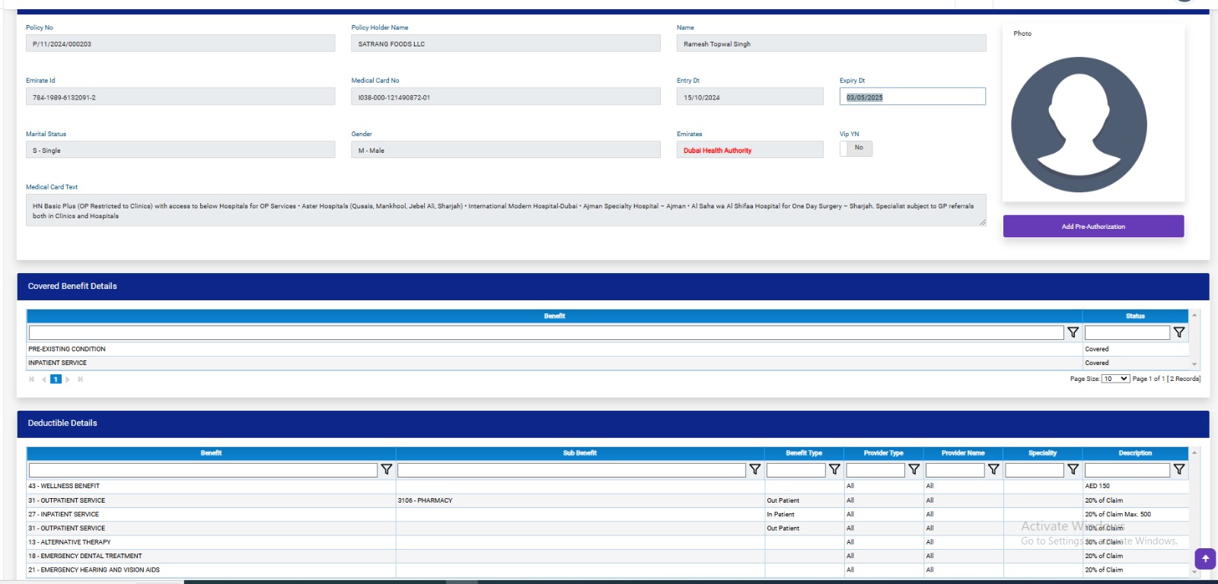Select page 1 in the benefit pager
The height and width of the screenshot is (584, 1218).
click(x=56, y=379)
